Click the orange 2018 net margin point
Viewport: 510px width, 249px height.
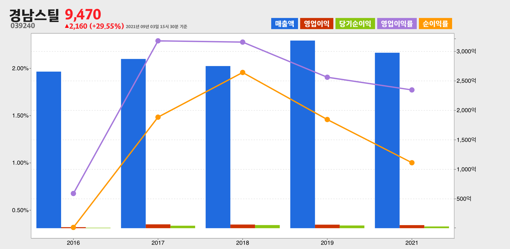[x=243, y=72]
